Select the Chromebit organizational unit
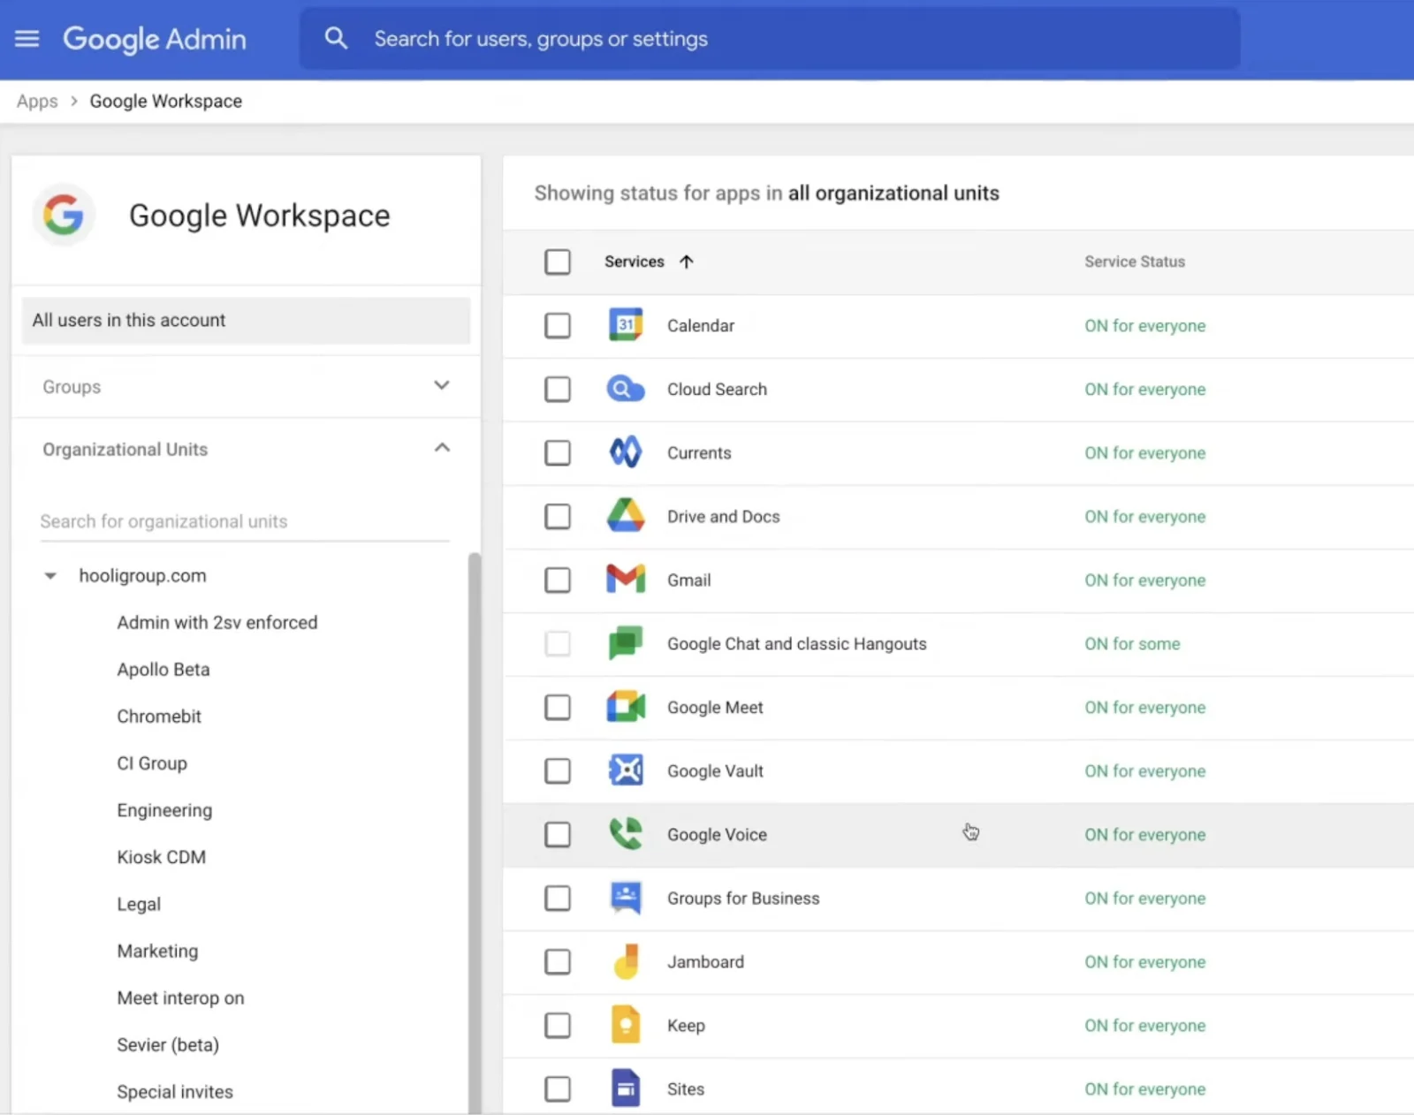 (x=159, y=716)
